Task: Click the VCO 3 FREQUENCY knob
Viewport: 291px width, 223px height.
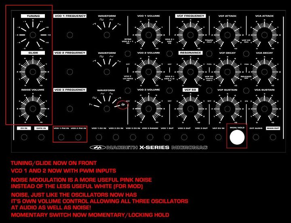Action: tap(70, 109)
